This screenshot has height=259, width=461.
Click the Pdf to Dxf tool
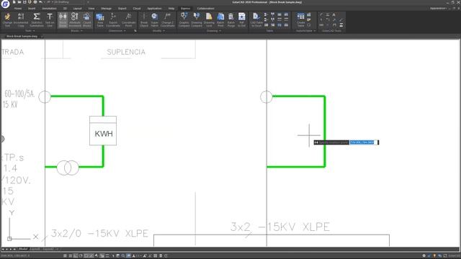(242, 20)
